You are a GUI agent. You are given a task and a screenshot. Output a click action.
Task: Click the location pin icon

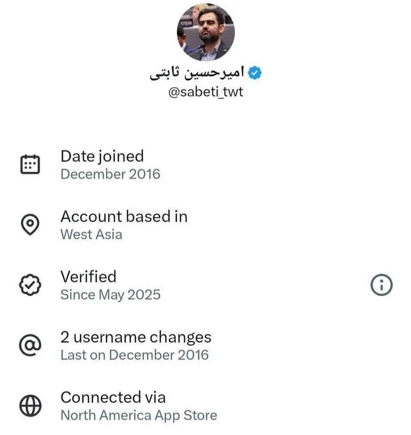click(x=30, y=225)
